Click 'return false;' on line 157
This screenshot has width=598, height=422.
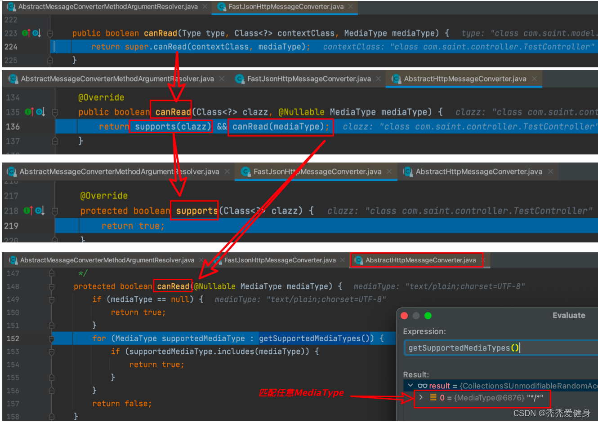[122, 404]
